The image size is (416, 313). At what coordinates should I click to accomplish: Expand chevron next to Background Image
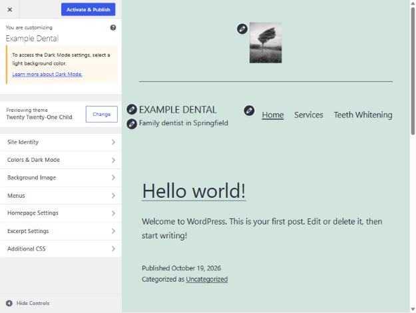coord(113,178)
